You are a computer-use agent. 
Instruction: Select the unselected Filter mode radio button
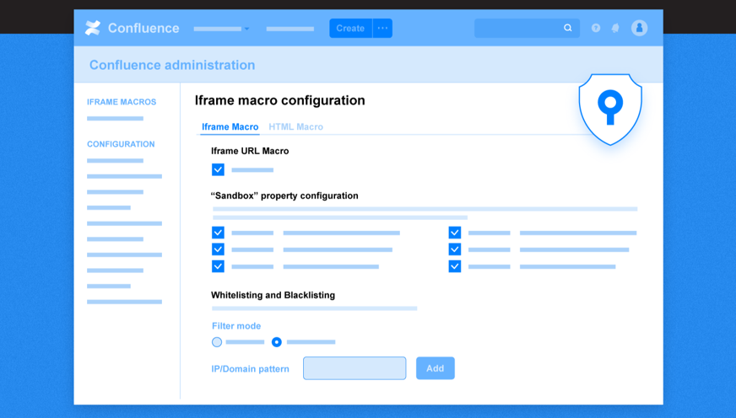[217, 342]
